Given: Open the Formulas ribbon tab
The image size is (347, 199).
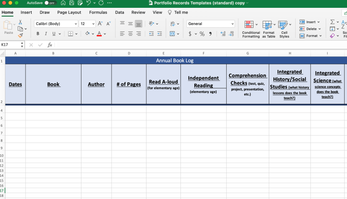Looking at the screenshot, I should [98, 12].
